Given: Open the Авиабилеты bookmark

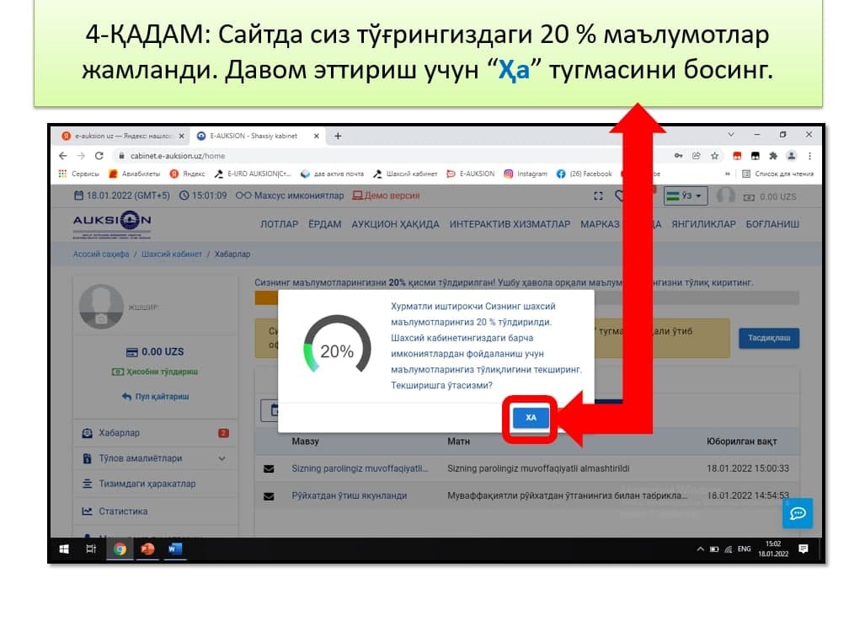Looking at the screenshot, I should pos(135,174).
